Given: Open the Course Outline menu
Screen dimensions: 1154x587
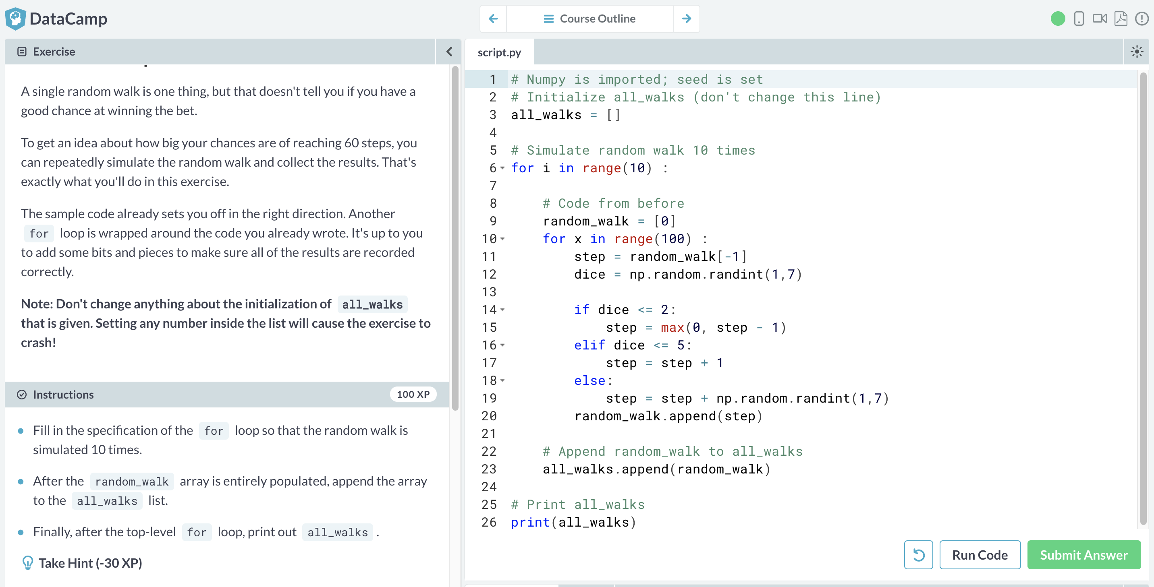Looking at the screenshot, I should pyautogui.click(x=589, y=19).
